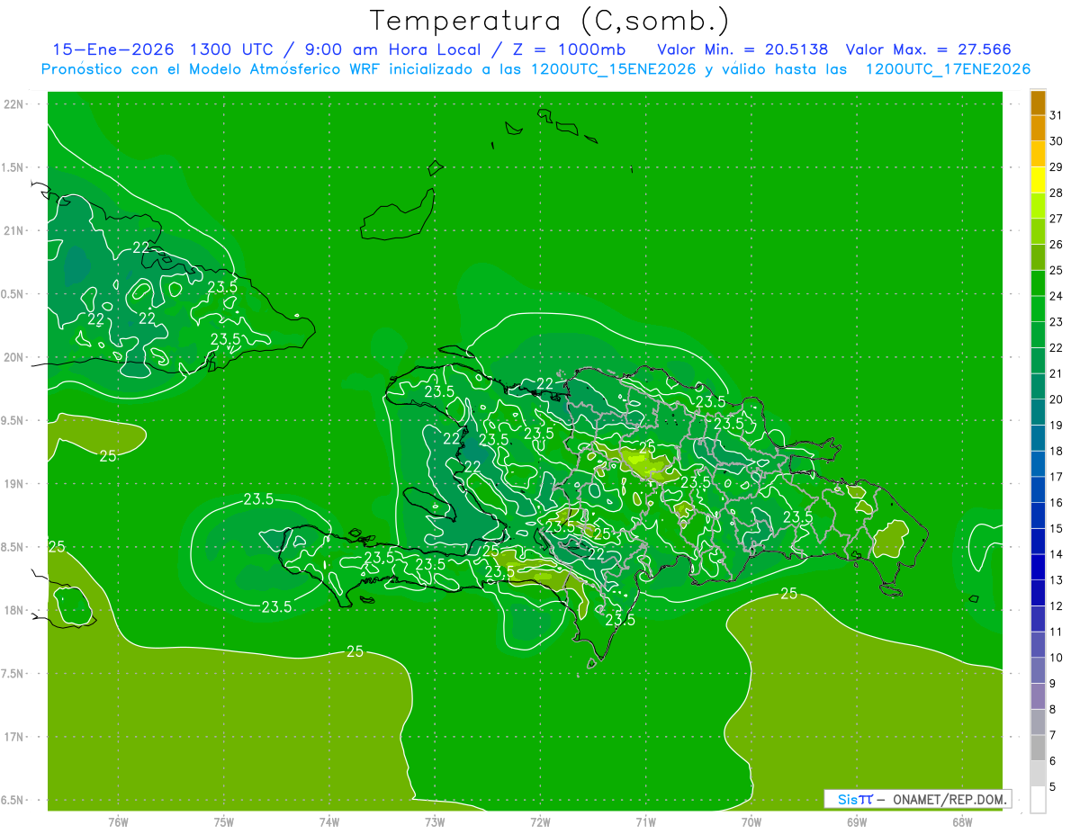This screenshot has height=834, width=1080.
Task: Click the '22N' latitude axis label
Action: (14, 104)
